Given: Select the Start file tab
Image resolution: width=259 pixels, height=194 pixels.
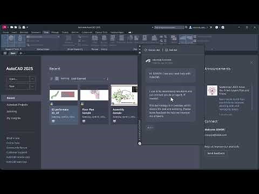Looking at the screenshot, I should (x=13, y=53).
